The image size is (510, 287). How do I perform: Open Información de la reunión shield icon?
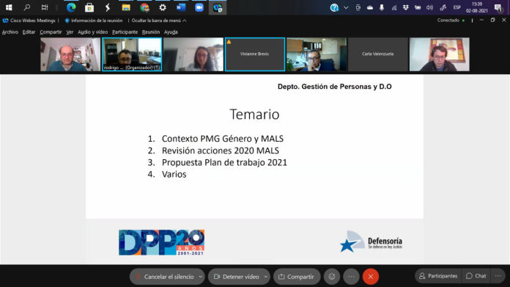[67, 21]
